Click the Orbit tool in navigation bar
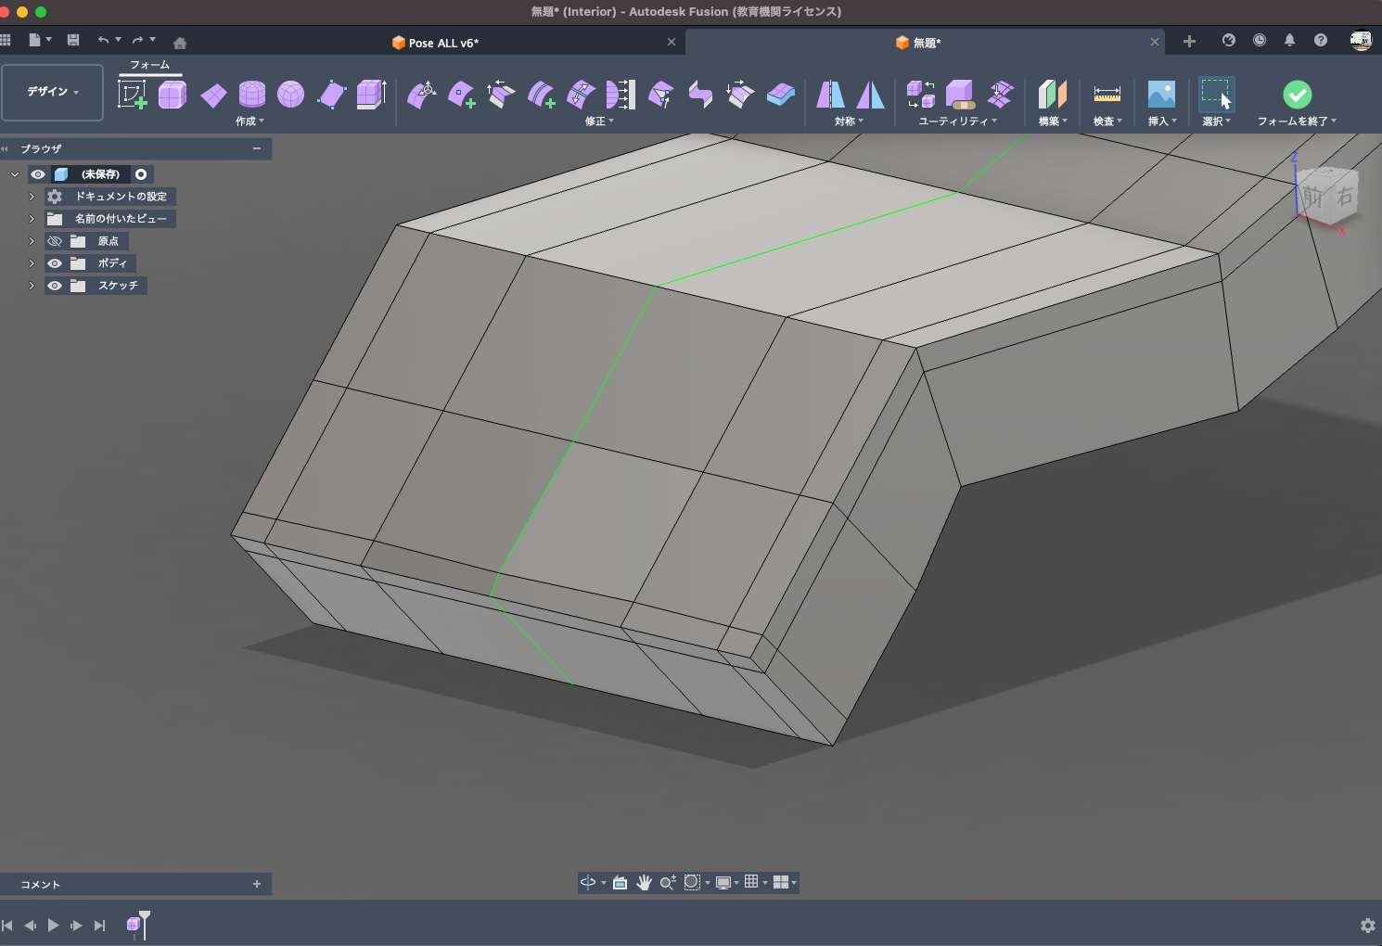1382x946 pixels. (588, 882)
